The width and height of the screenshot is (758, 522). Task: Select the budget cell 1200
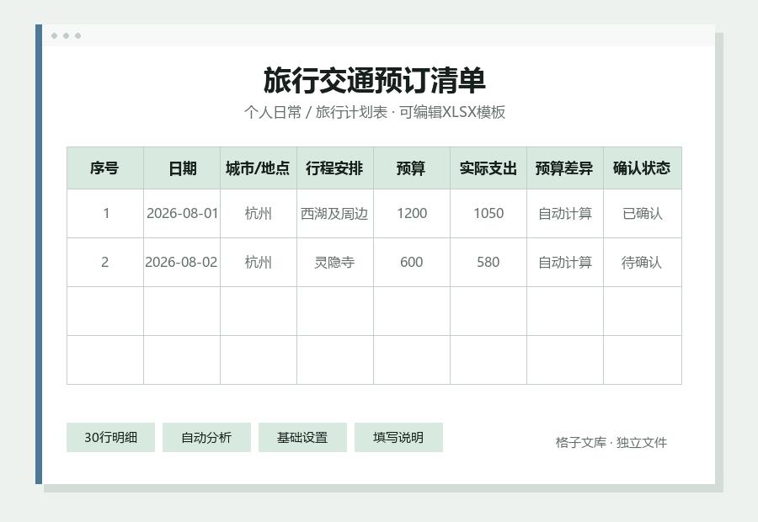coord(411,214)
